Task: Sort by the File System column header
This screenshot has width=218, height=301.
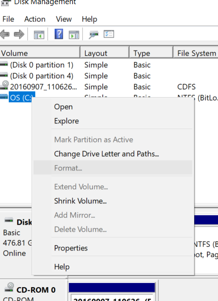Action: pos(196,53)
